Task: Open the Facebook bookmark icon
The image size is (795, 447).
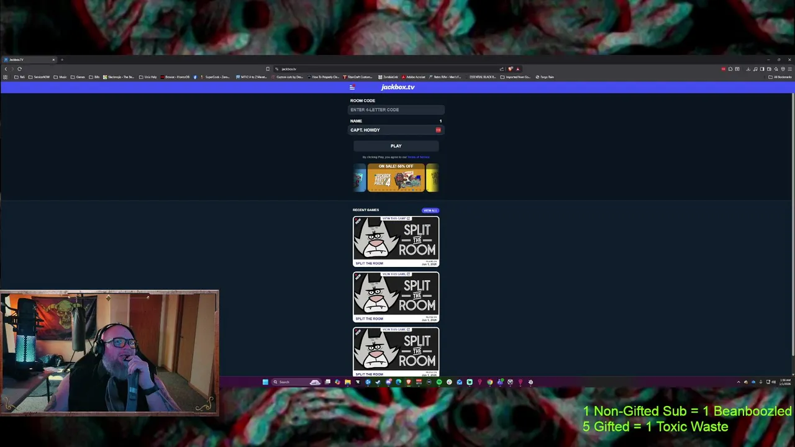Action: click(x=195, y=77)
